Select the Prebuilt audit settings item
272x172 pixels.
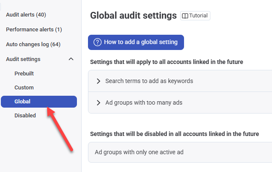[x=24, y=74]
